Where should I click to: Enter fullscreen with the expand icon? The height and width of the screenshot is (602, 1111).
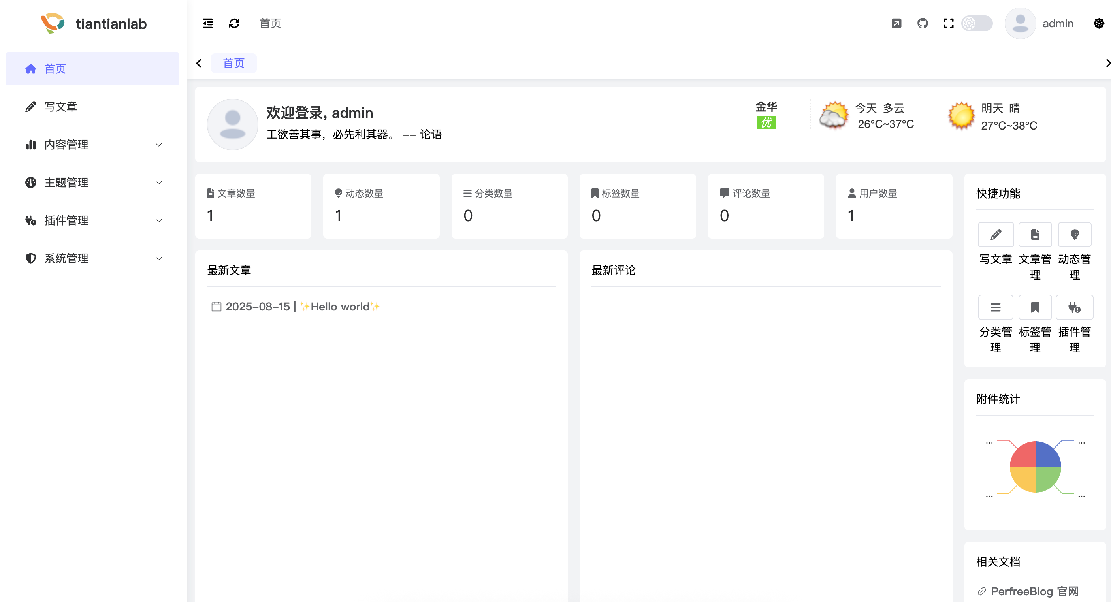point(948,23)
